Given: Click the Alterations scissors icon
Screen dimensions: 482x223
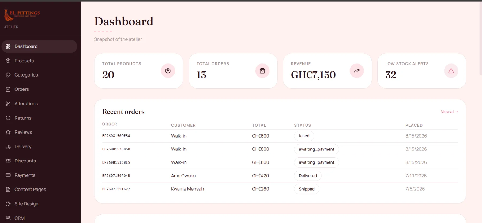Looking at the screenshot, I should [x=8, y=104].
